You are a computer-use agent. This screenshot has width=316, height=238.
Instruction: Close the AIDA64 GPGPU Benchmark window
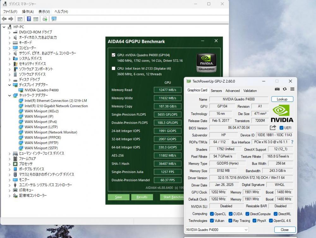point(216,41)
